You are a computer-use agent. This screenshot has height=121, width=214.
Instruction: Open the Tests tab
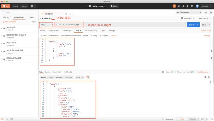(x=103, y=31)
